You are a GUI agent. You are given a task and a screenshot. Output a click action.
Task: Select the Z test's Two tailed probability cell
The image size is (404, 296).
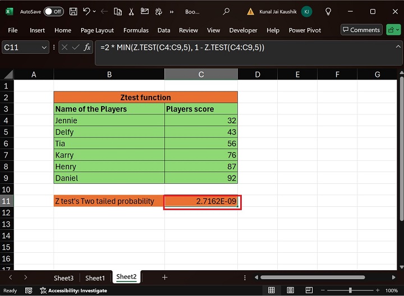109,201
